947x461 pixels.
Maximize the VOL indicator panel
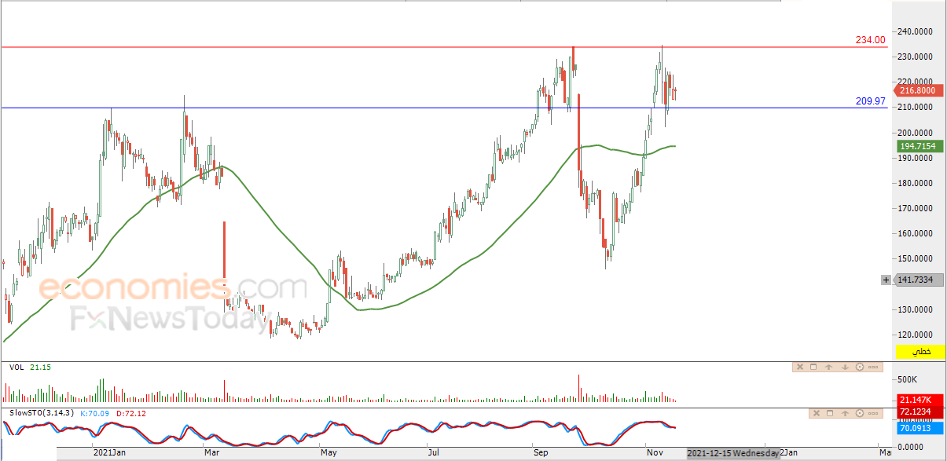click(x=814, y=367)
